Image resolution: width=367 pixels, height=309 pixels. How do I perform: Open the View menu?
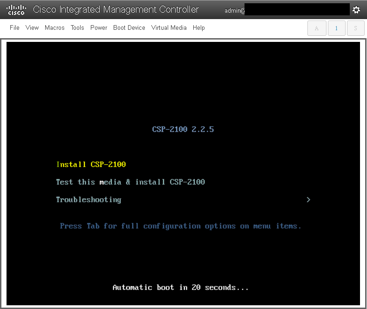(x=32, y=27)
